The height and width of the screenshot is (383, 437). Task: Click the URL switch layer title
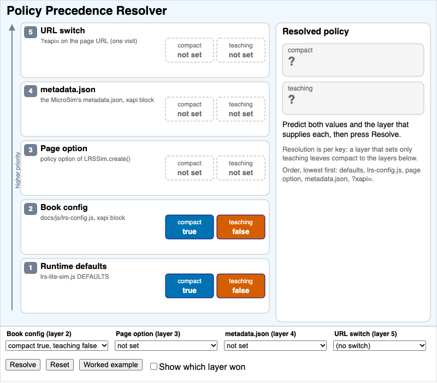[63, 31]
